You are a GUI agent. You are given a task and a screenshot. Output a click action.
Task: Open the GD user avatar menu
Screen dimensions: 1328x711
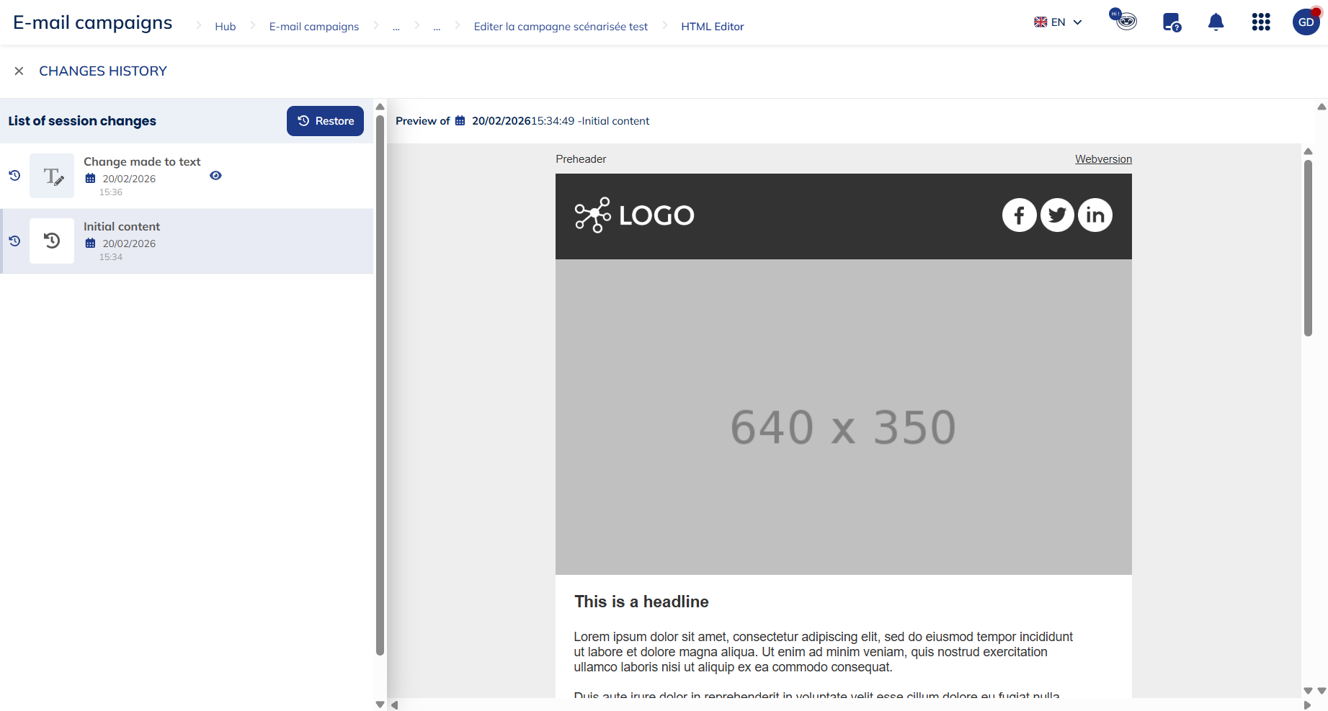coord(1306,22)
